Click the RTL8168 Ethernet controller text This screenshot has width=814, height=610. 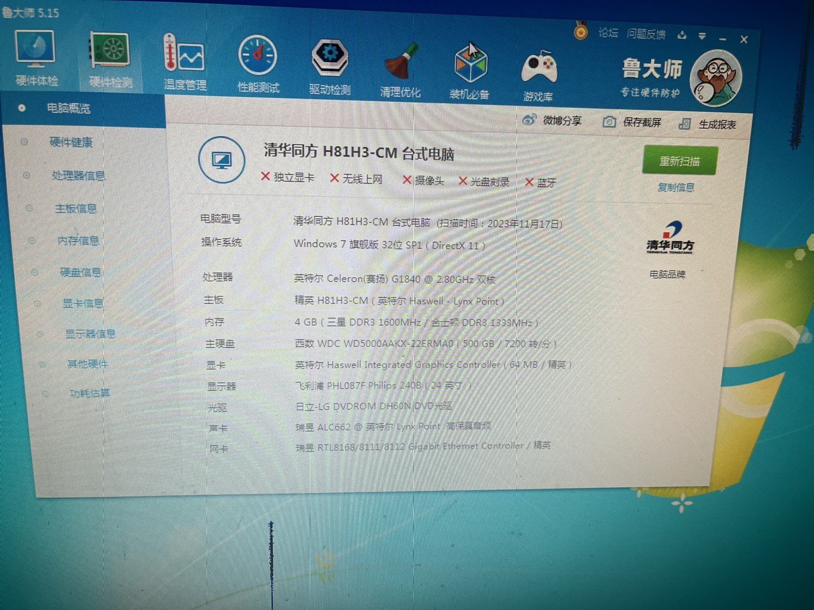point(423,446)
